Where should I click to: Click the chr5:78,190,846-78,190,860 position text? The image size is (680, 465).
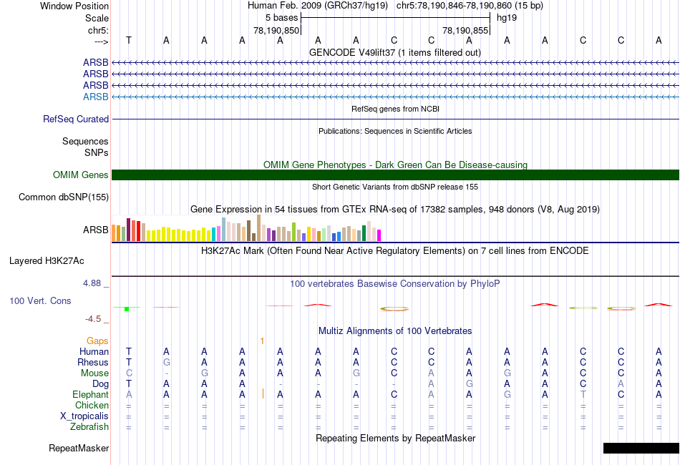470,6
